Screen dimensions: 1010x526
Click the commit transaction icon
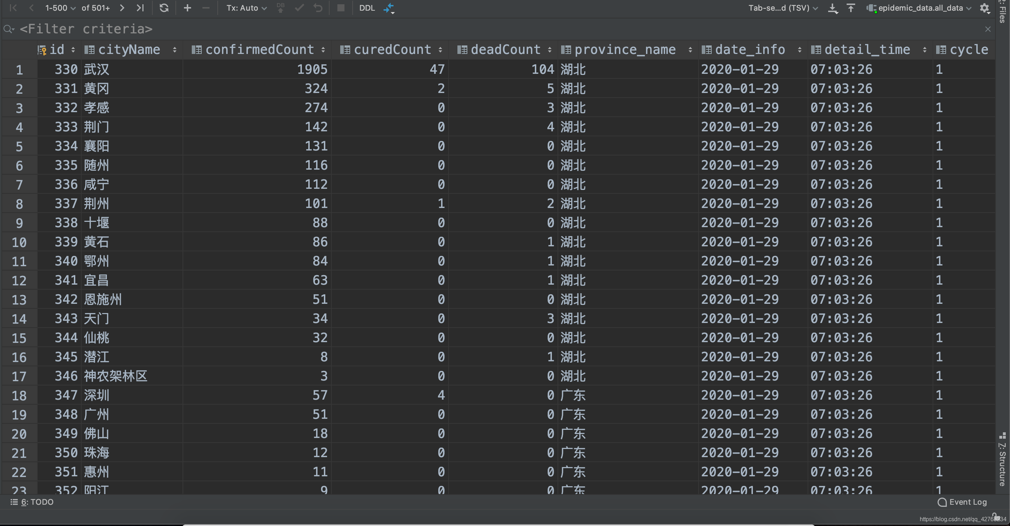coord(299,7)
